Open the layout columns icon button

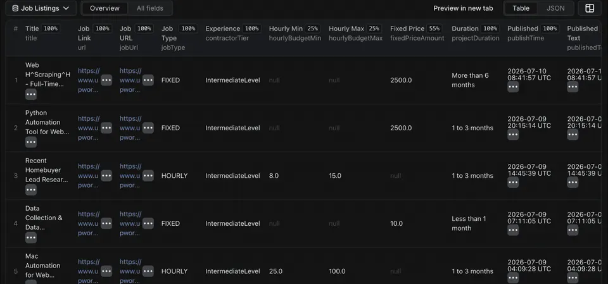point(590,8)
